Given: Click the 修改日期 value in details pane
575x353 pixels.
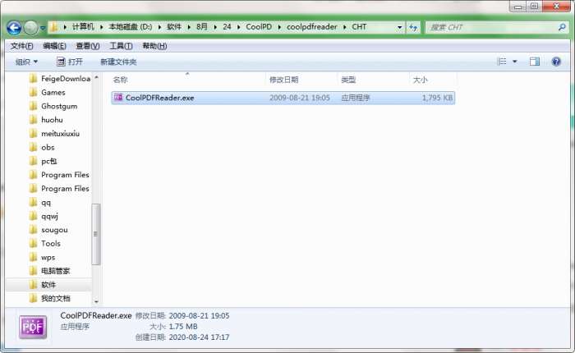Looking at the screenshot, I should (199, 315).
